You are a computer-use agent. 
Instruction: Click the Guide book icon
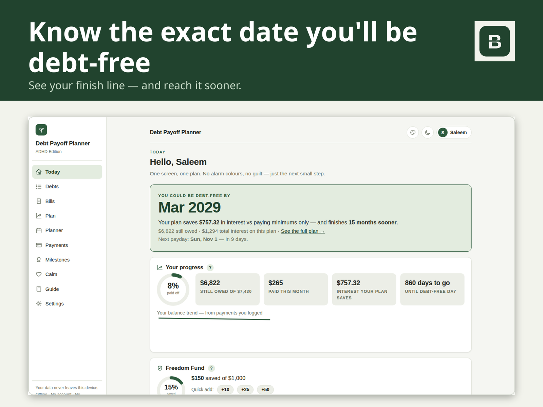coord(39,289)
